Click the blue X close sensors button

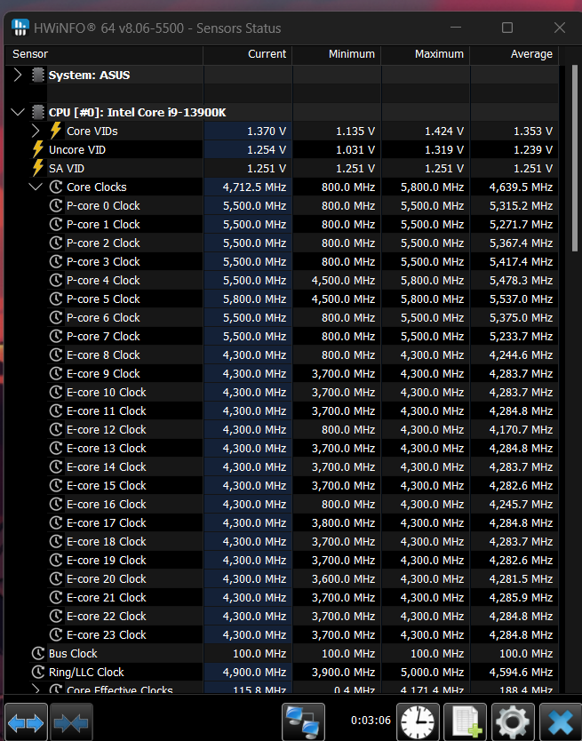coord(561,721)
